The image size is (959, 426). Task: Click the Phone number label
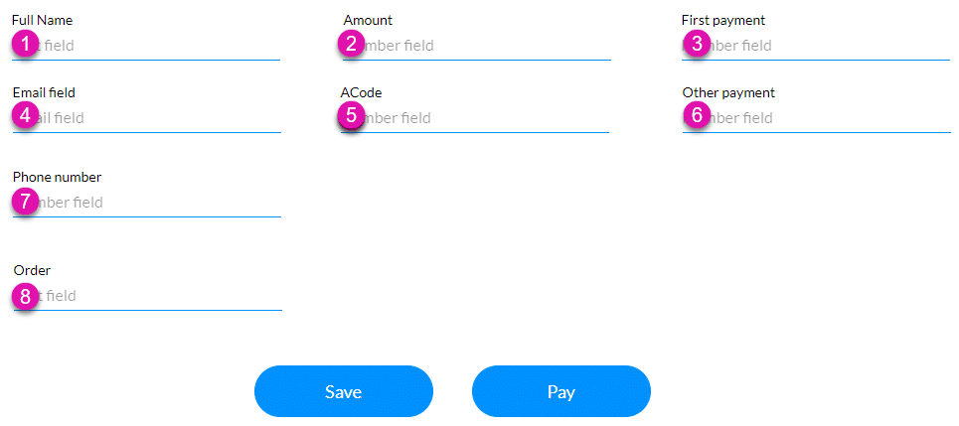tap(57, 177)
